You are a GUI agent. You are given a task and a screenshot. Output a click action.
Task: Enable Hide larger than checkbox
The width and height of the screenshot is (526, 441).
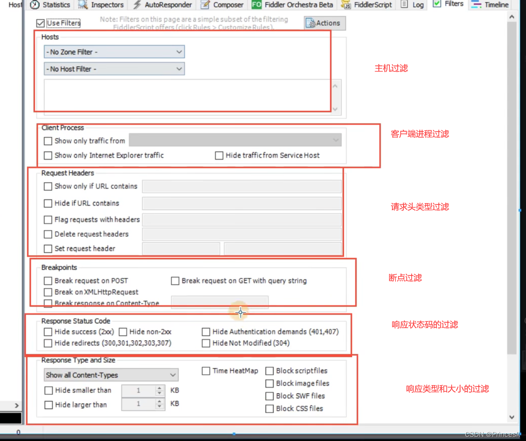click(49, 405)
